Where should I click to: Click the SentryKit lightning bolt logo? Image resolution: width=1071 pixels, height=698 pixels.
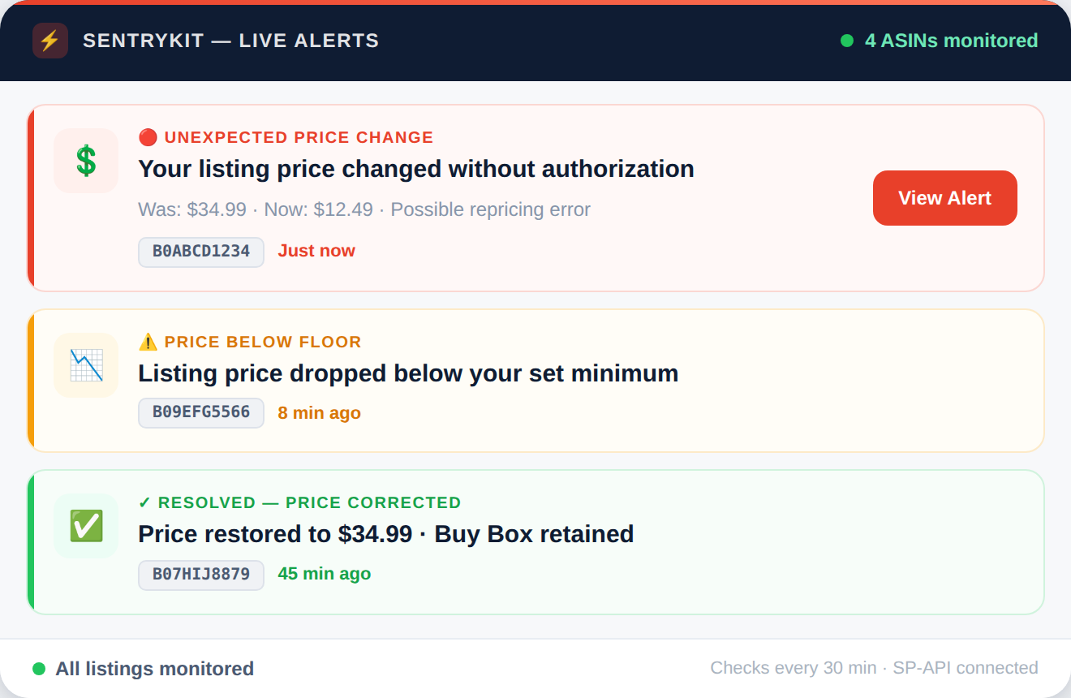(x=50, y=41)
